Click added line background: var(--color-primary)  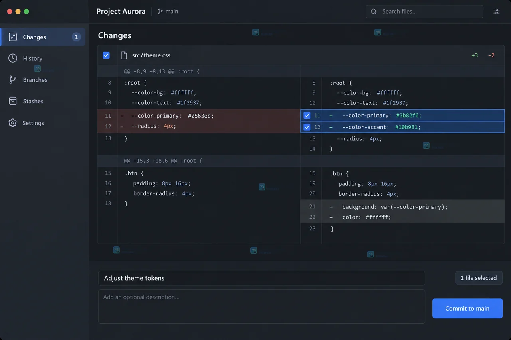402,207
